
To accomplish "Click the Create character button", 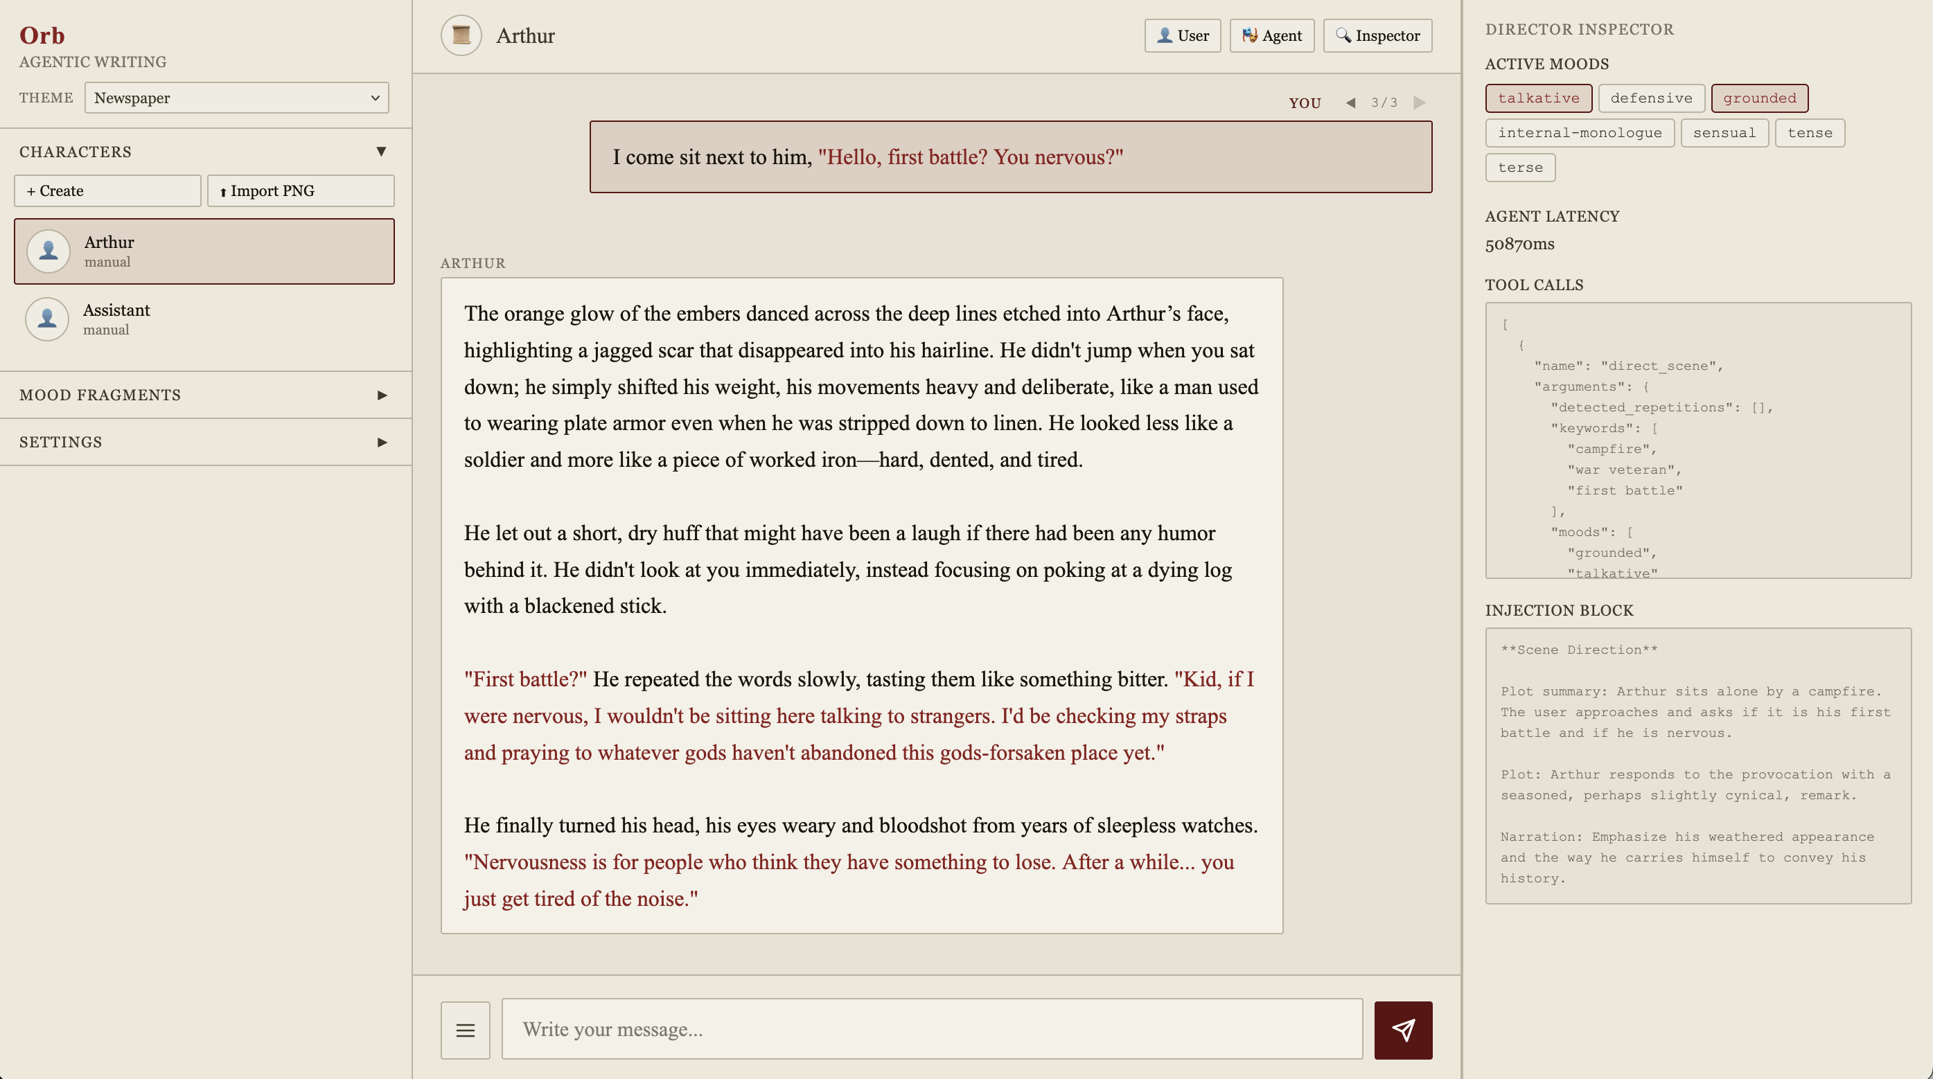I will pos(107,190).
